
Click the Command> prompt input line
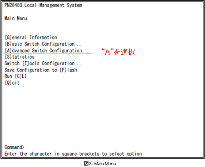15,147
